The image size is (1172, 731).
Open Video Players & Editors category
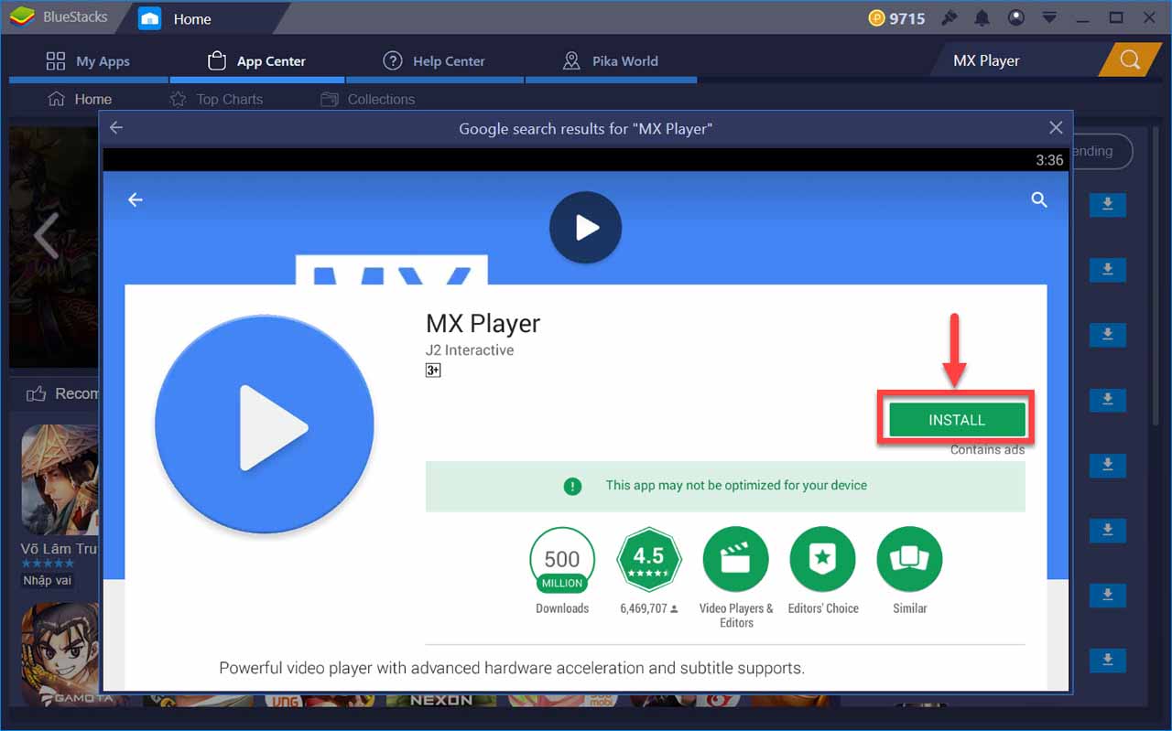(x=736, y=559)
